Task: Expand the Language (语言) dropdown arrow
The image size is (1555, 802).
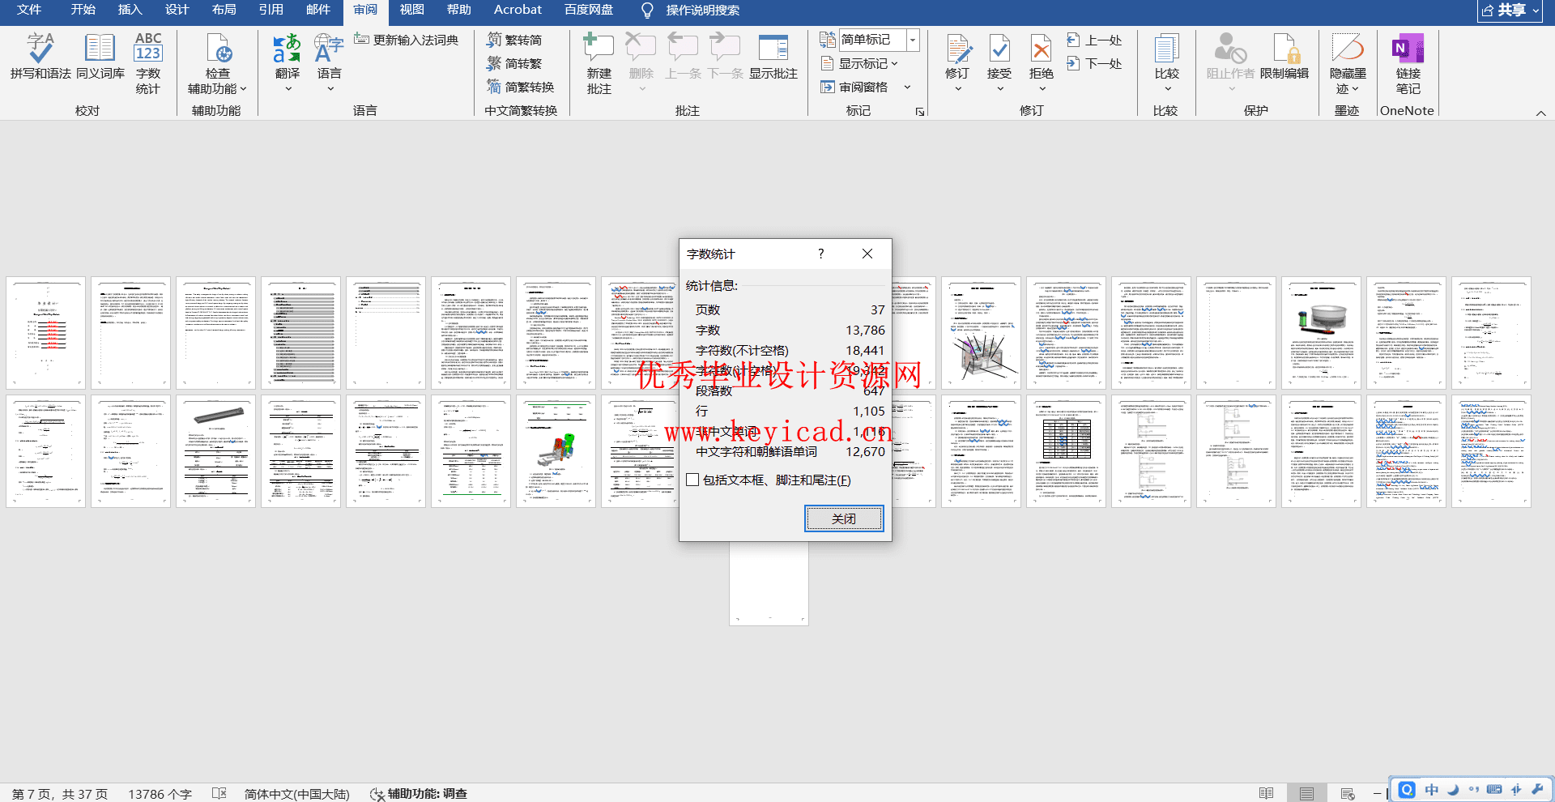Action: 330,89
